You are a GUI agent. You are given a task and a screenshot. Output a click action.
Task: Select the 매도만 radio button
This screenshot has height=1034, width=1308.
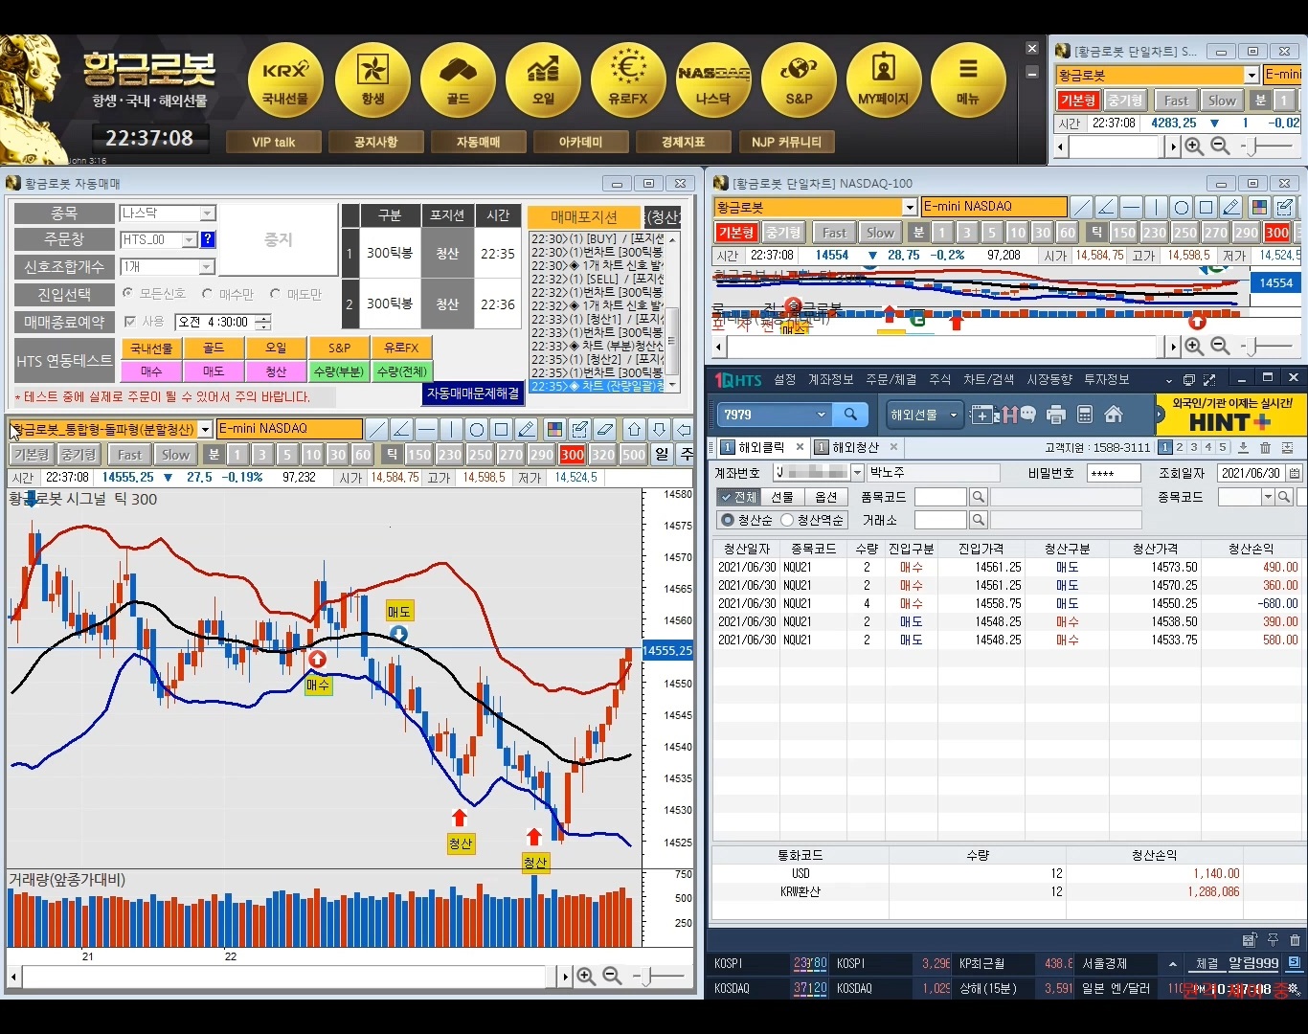click(276, 293)
